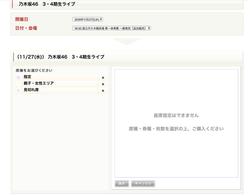Click the 選択 button

point(122,184)
